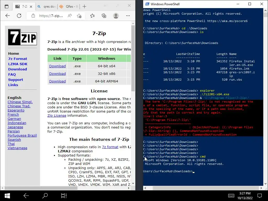Click the taskbar Back arrow
The image size is (268, 201).
[26, 196]
